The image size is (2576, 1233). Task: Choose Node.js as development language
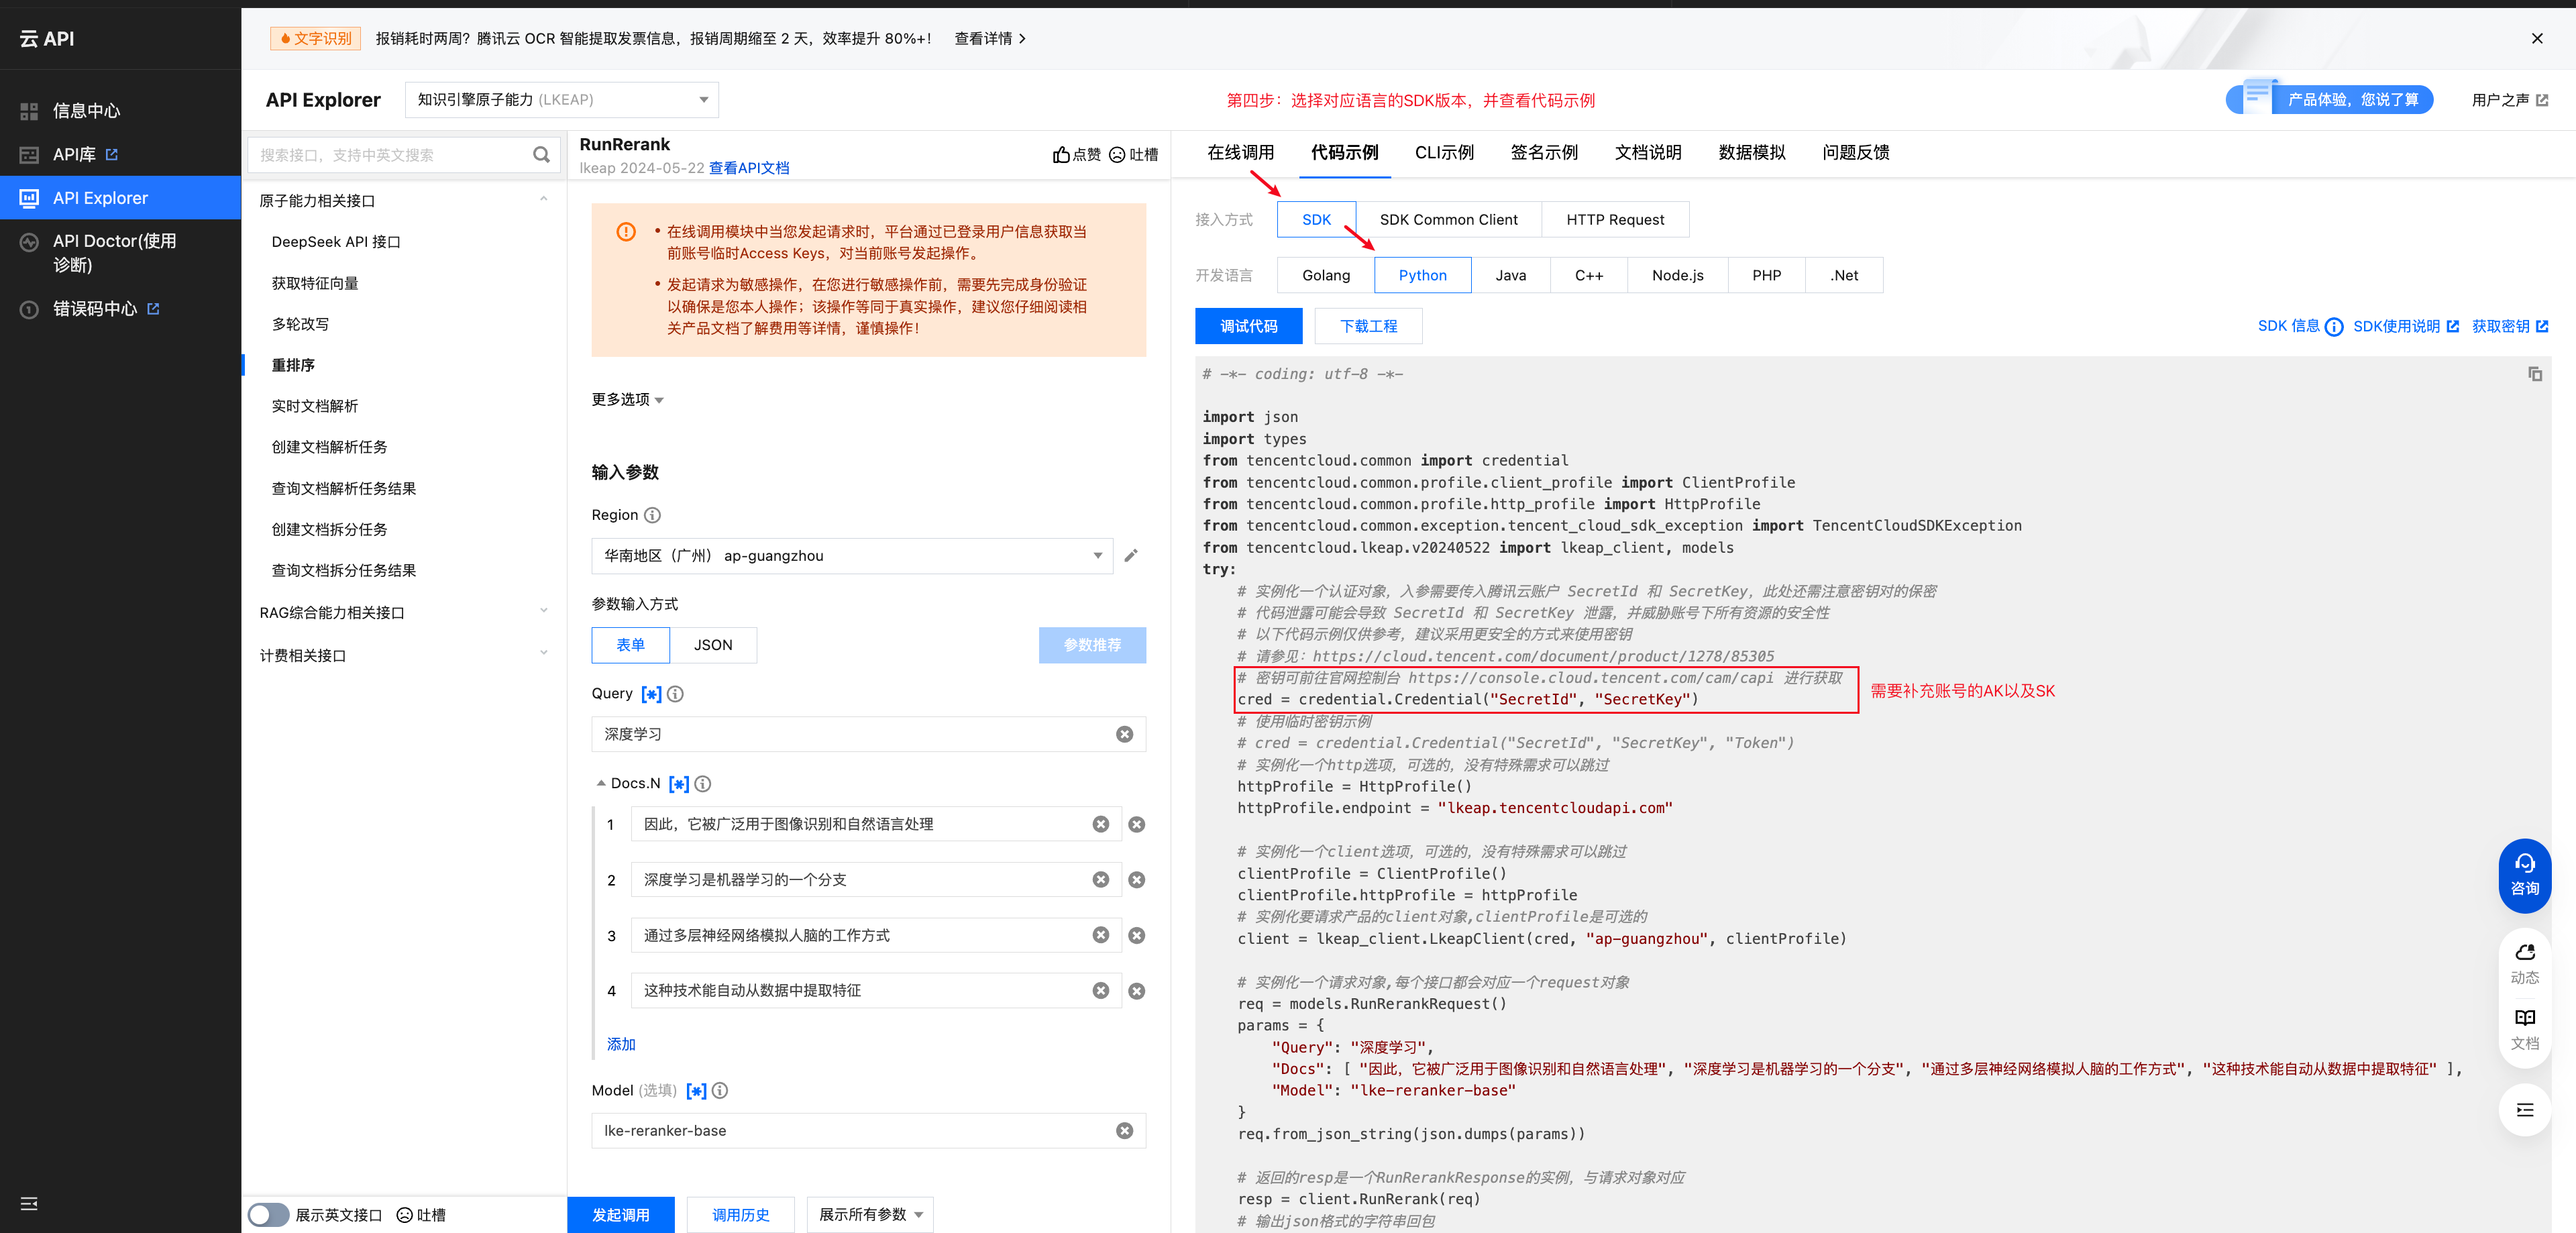click(x=1677, y=275)
